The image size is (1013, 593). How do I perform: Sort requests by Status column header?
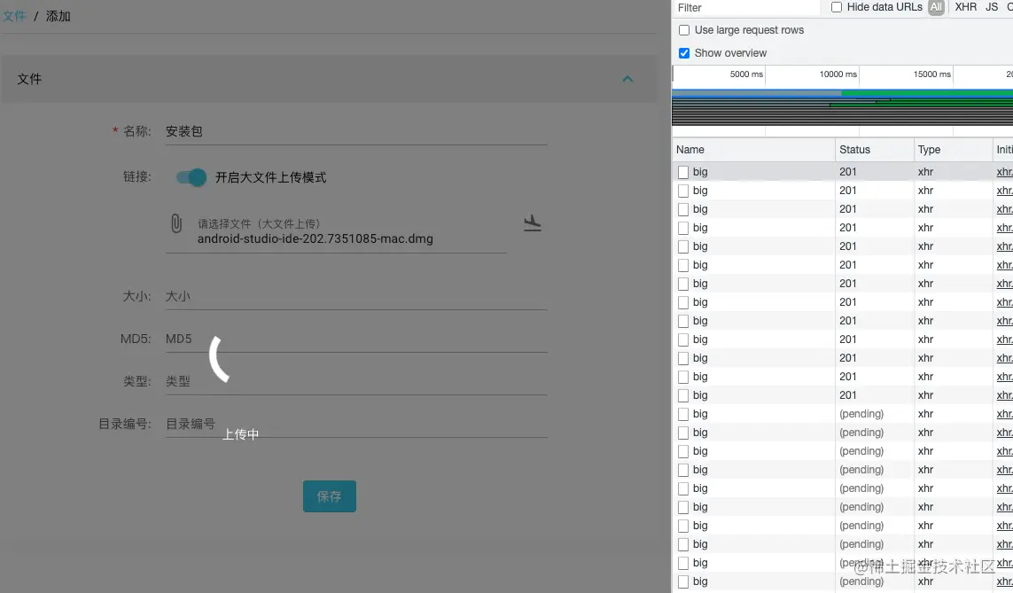[x=874, y=149]
